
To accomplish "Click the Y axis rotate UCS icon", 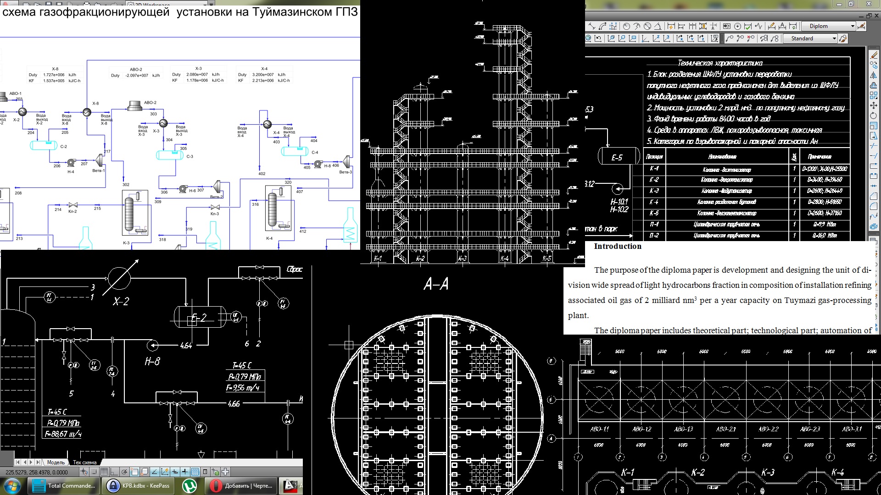I will coord(691,38).
